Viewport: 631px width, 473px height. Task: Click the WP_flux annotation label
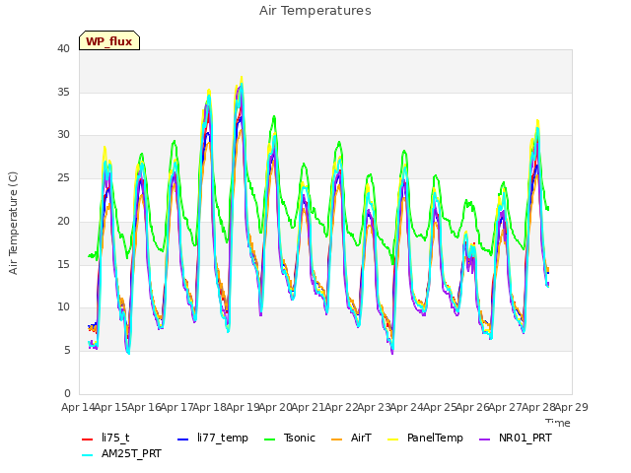point(109,41)
